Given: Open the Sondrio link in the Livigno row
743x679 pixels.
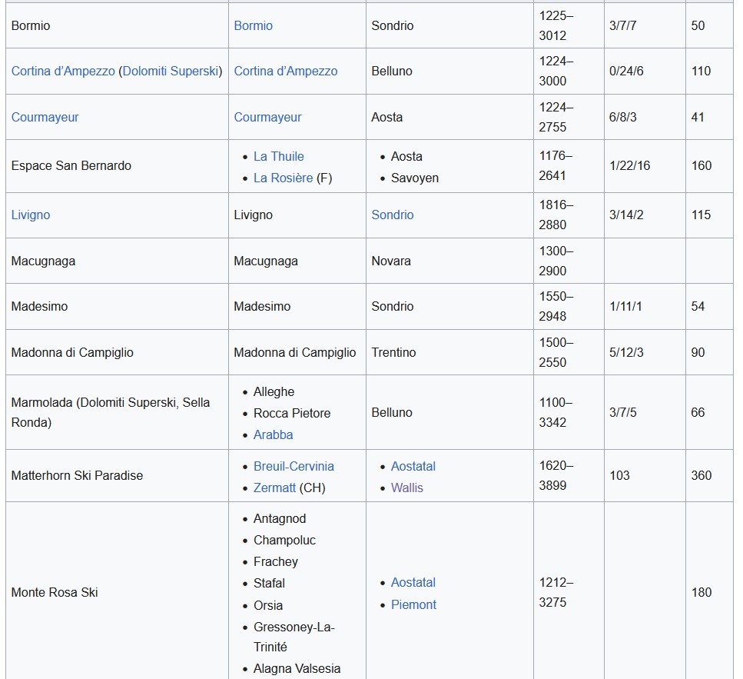Looking at the screenshot, I should (393, 215).
